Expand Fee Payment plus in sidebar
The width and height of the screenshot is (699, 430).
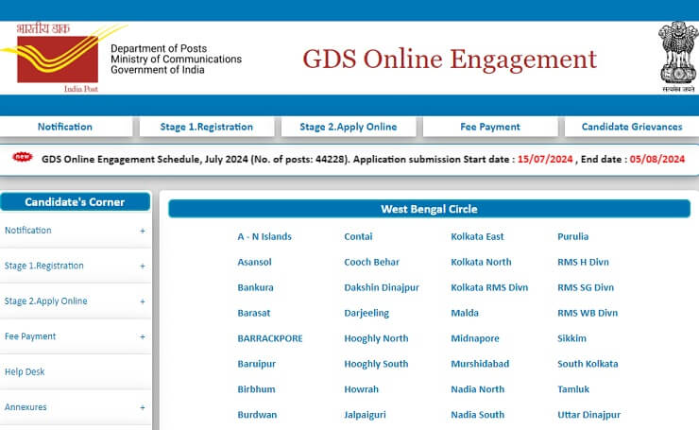[x=143, y=336]
